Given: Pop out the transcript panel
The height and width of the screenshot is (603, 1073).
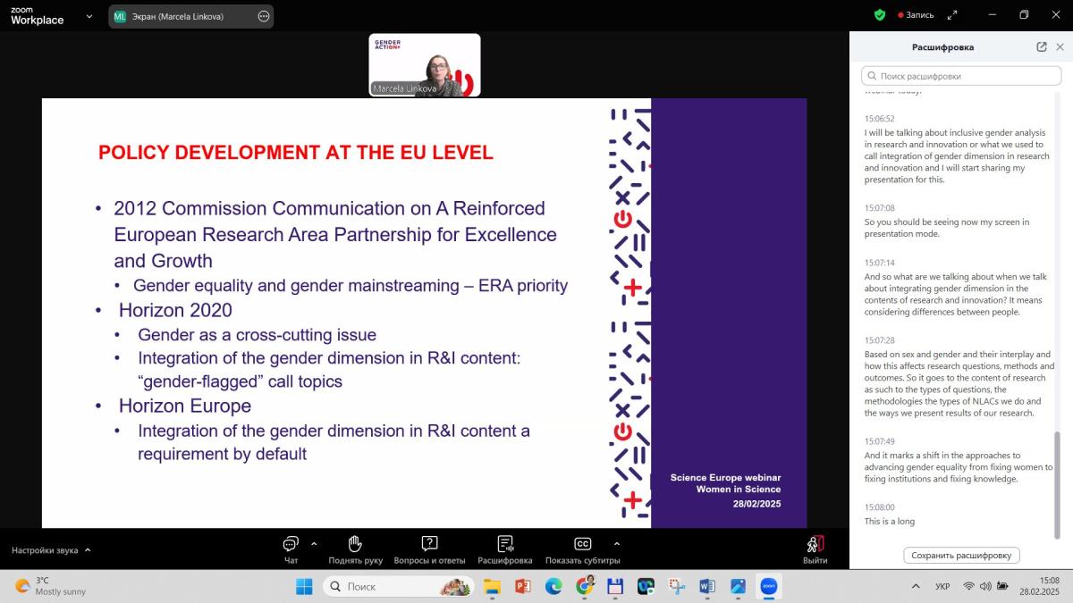Looking at the screenshot, I should [x=1042, y=47].
